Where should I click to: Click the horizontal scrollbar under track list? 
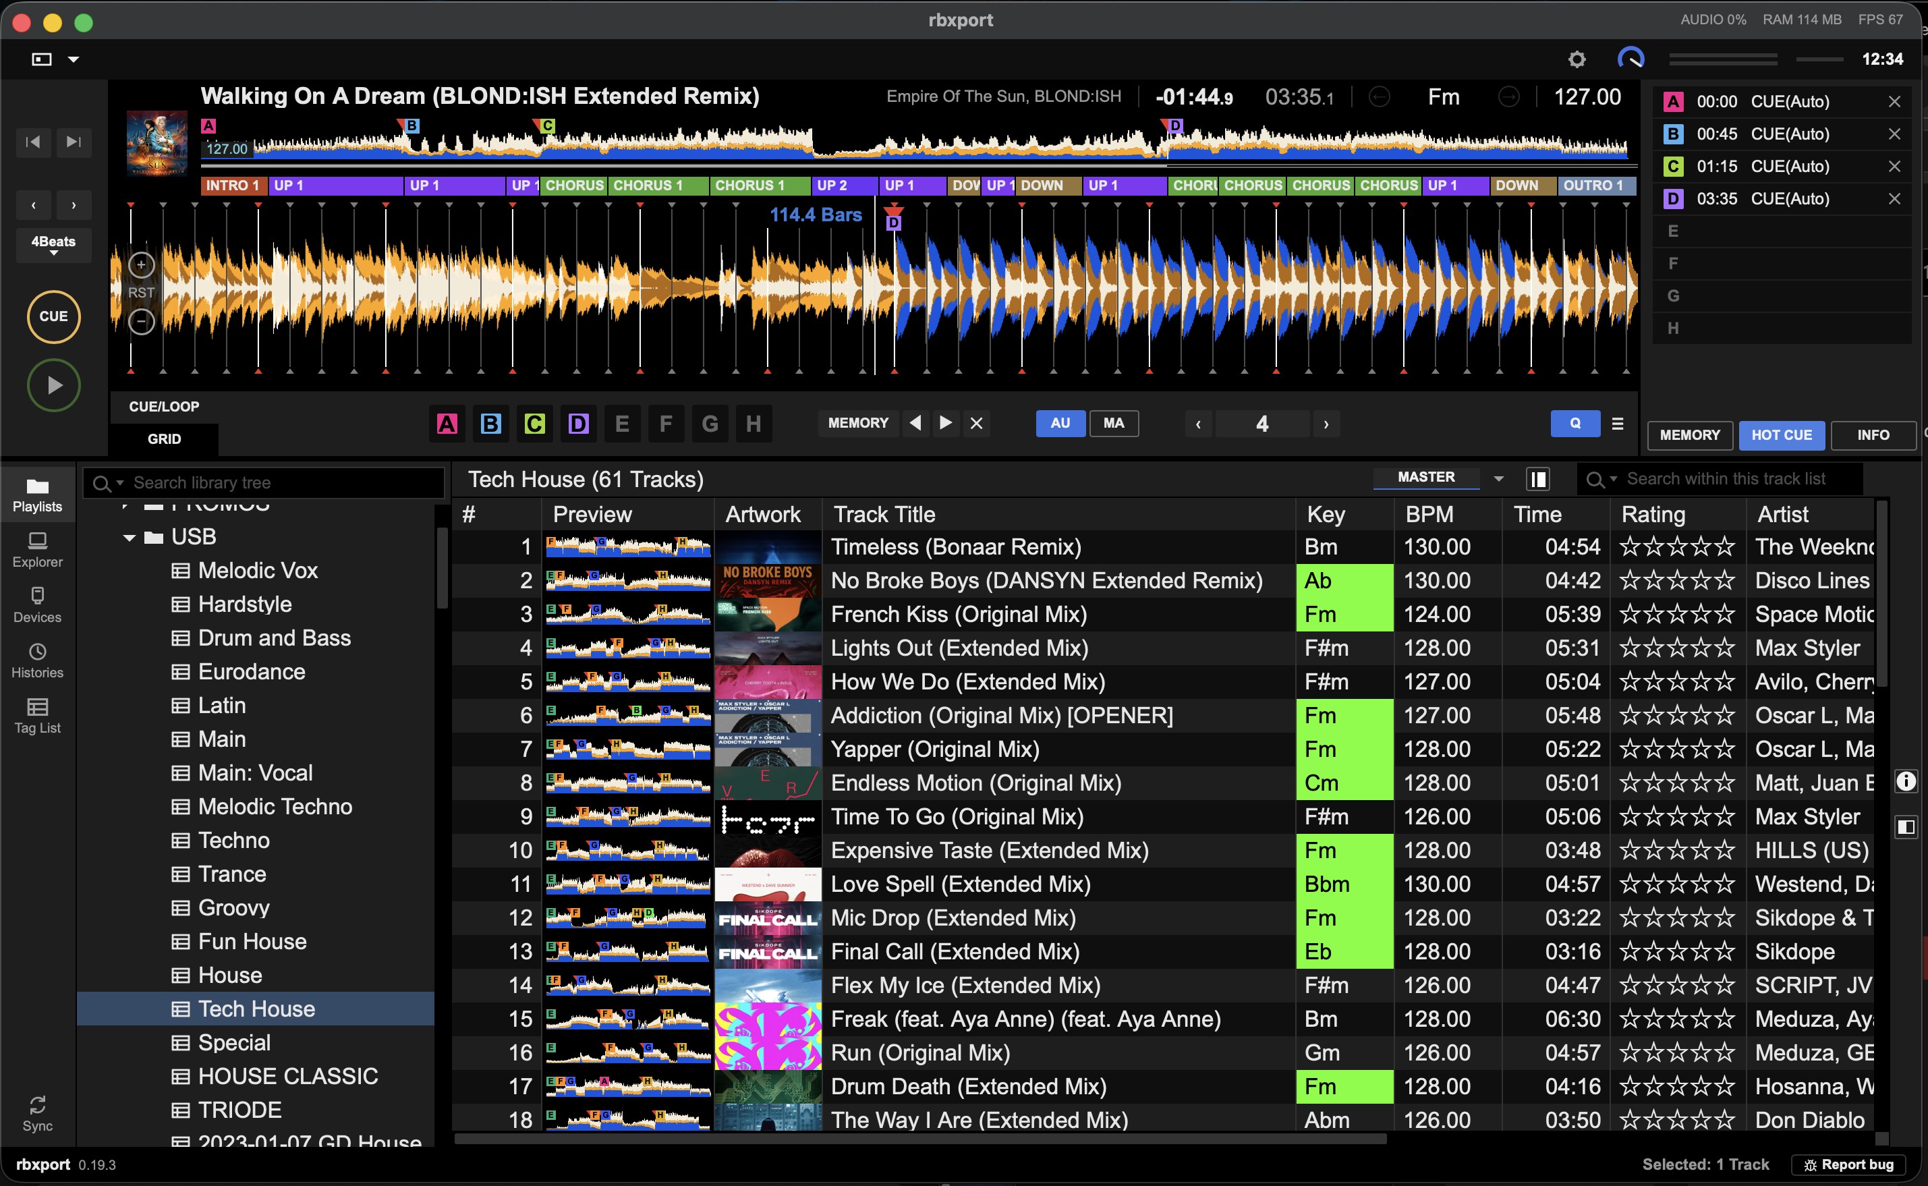tap(919, 1138)
